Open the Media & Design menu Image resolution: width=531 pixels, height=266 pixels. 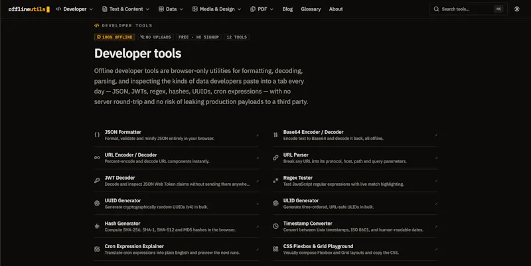click(x=216, y=9)
